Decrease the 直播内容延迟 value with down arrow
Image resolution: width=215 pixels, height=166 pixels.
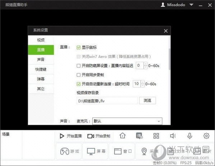pyautogui.click(x=146, y=67)
